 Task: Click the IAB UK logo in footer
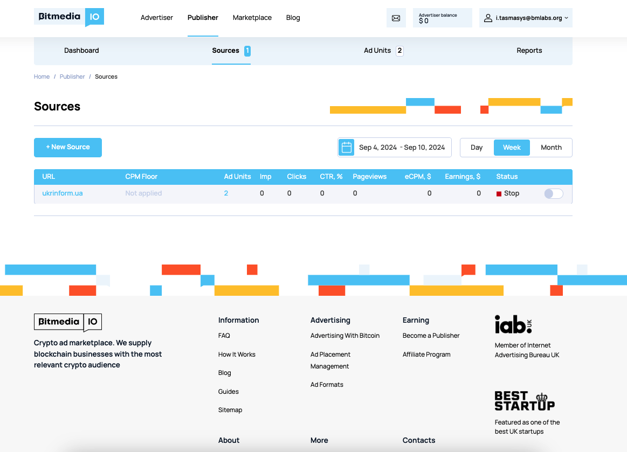click(513, 324)
